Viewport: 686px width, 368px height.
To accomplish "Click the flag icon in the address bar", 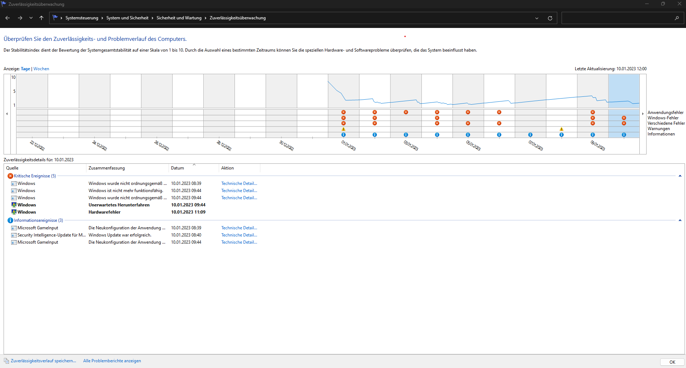I will tap(55, 18).
